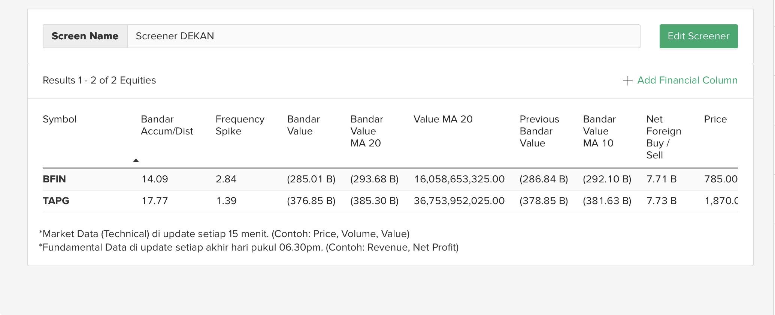Screen dimensions: 775x315
Task: Sort by Net Foreign Buy / Sell header
Action: click(663, 137)
